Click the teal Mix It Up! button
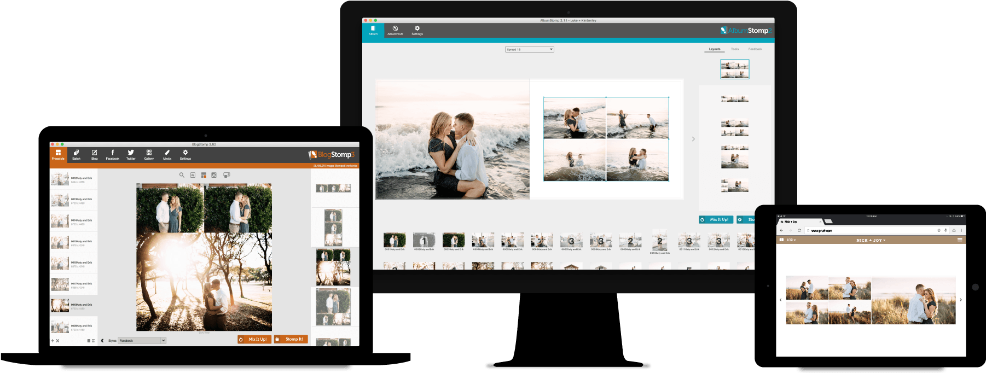986x373 pixels. click(716, 219)
